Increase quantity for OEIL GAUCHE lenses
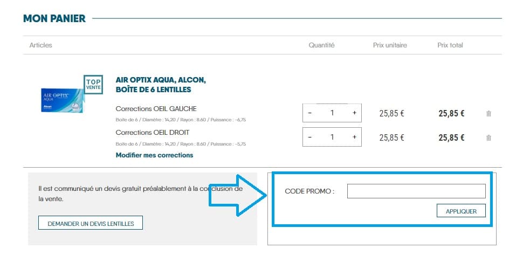This screenshot has width=523, height=255. tap(354, 113)
